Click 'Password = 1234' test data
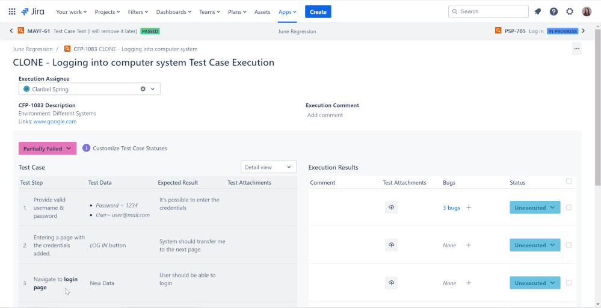The width and height of the screenshot is (601, 308). (117, 205)
